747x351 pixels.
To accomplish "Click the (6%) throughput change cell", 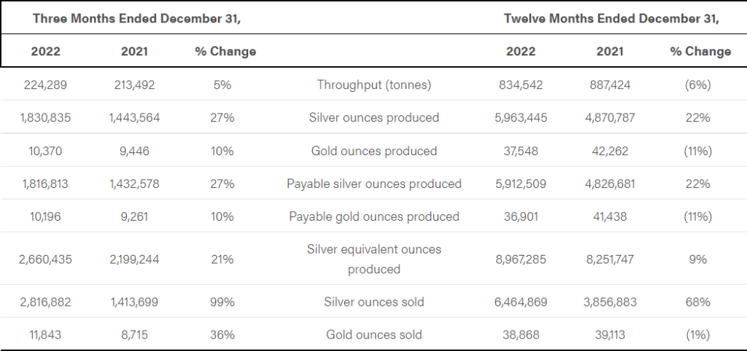I will tap(697, 85).
